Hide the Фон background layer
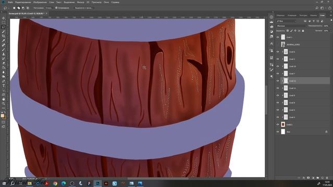The image size is (333, 187). tap(278, 131)
